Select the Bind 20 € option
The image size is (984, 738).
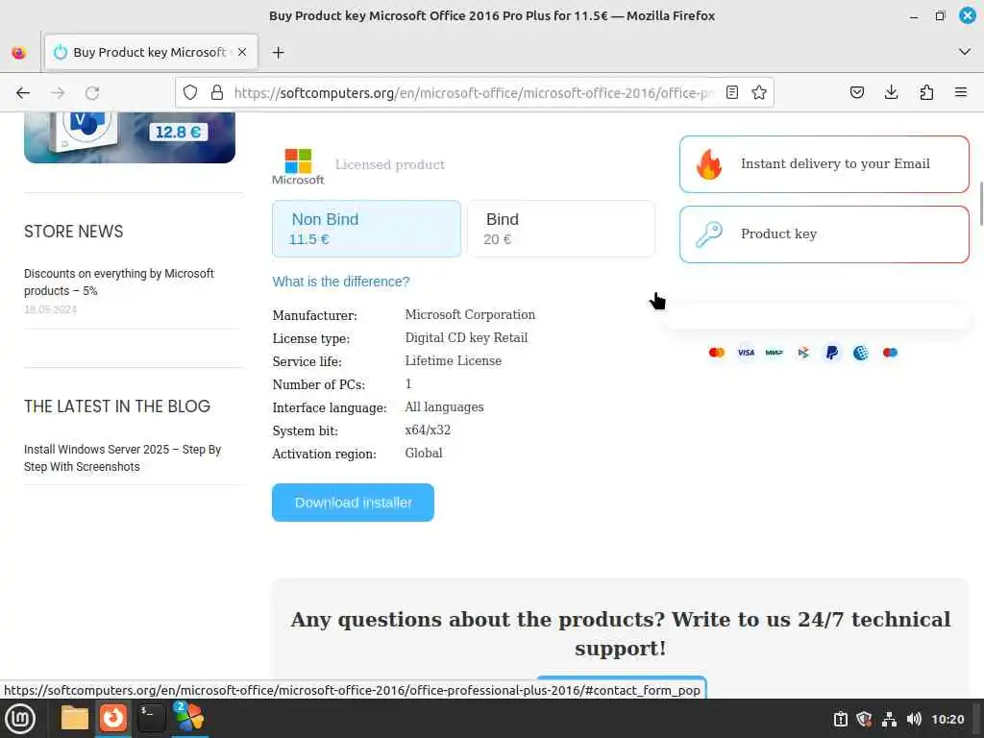[x=561, y=229]
